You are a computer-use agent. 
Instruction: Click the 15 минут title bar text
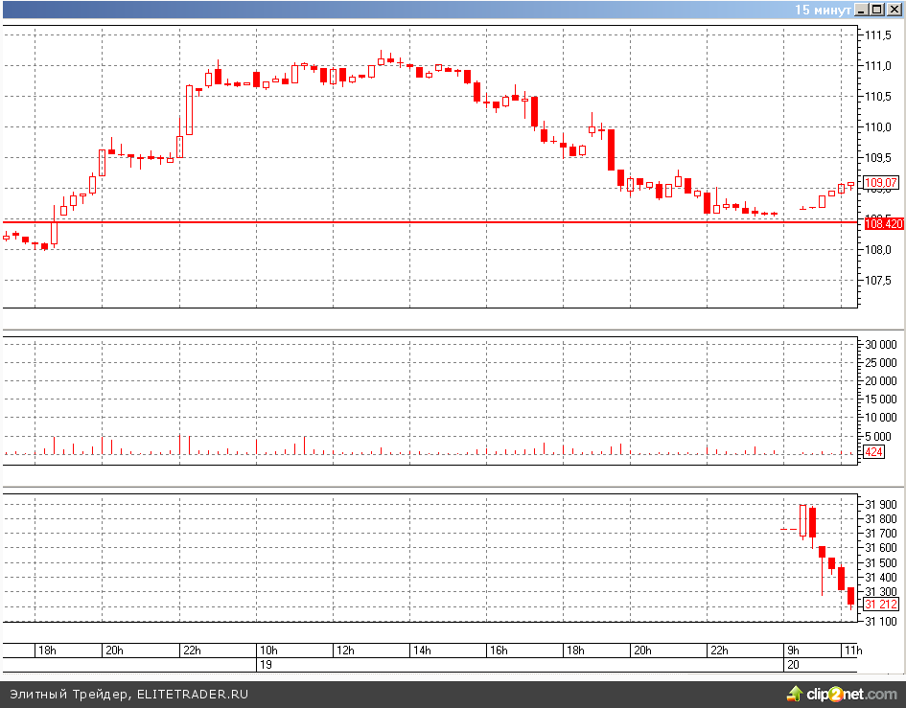click(822, 10)
